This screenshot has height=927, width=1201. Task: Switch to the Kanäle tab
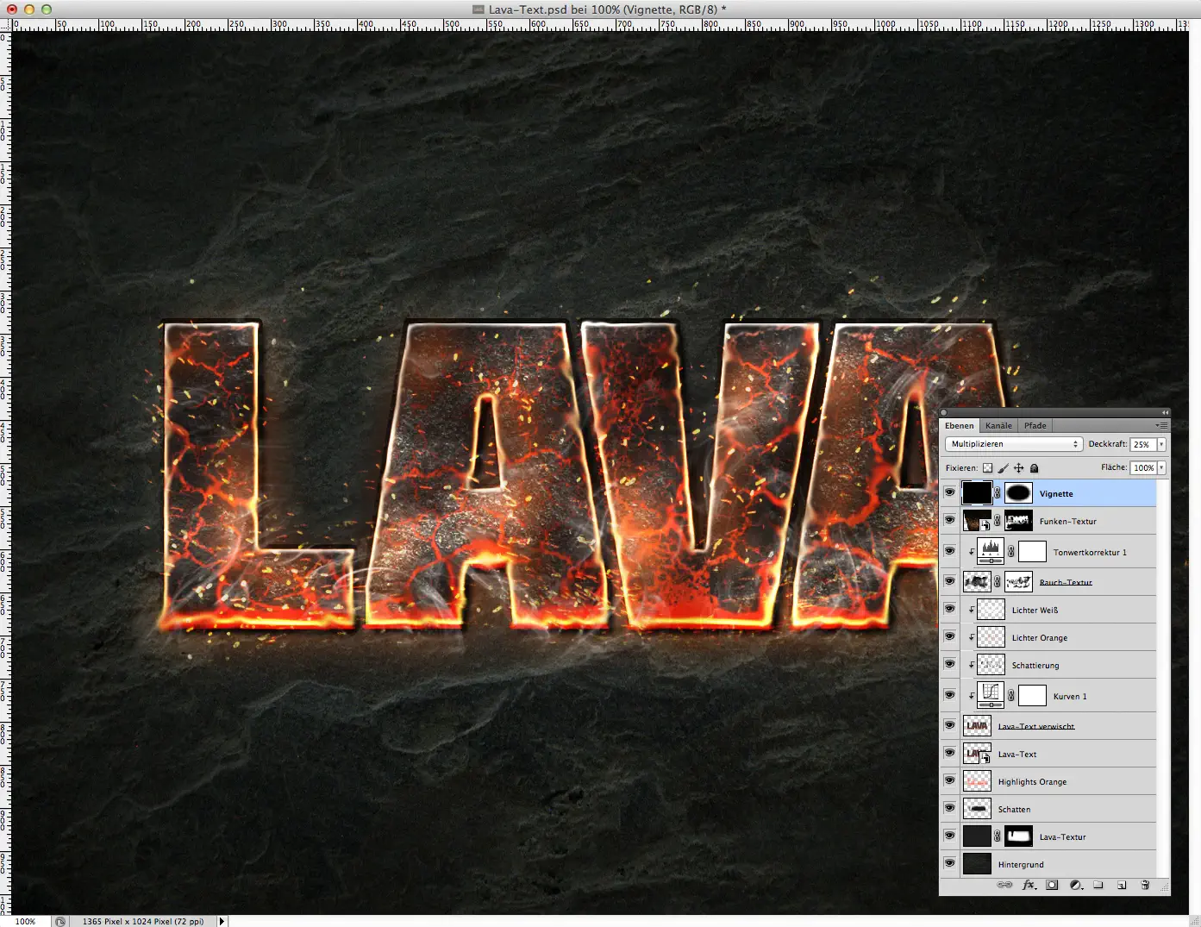pos(998,425)
